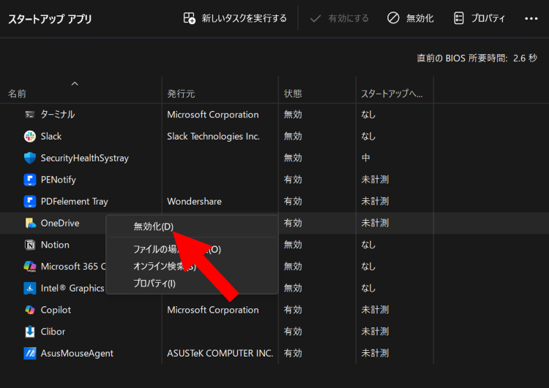The width and height of the screenshot is (549, 388).
Task: Open the three-dot more options menu
Action: point(531,18)
